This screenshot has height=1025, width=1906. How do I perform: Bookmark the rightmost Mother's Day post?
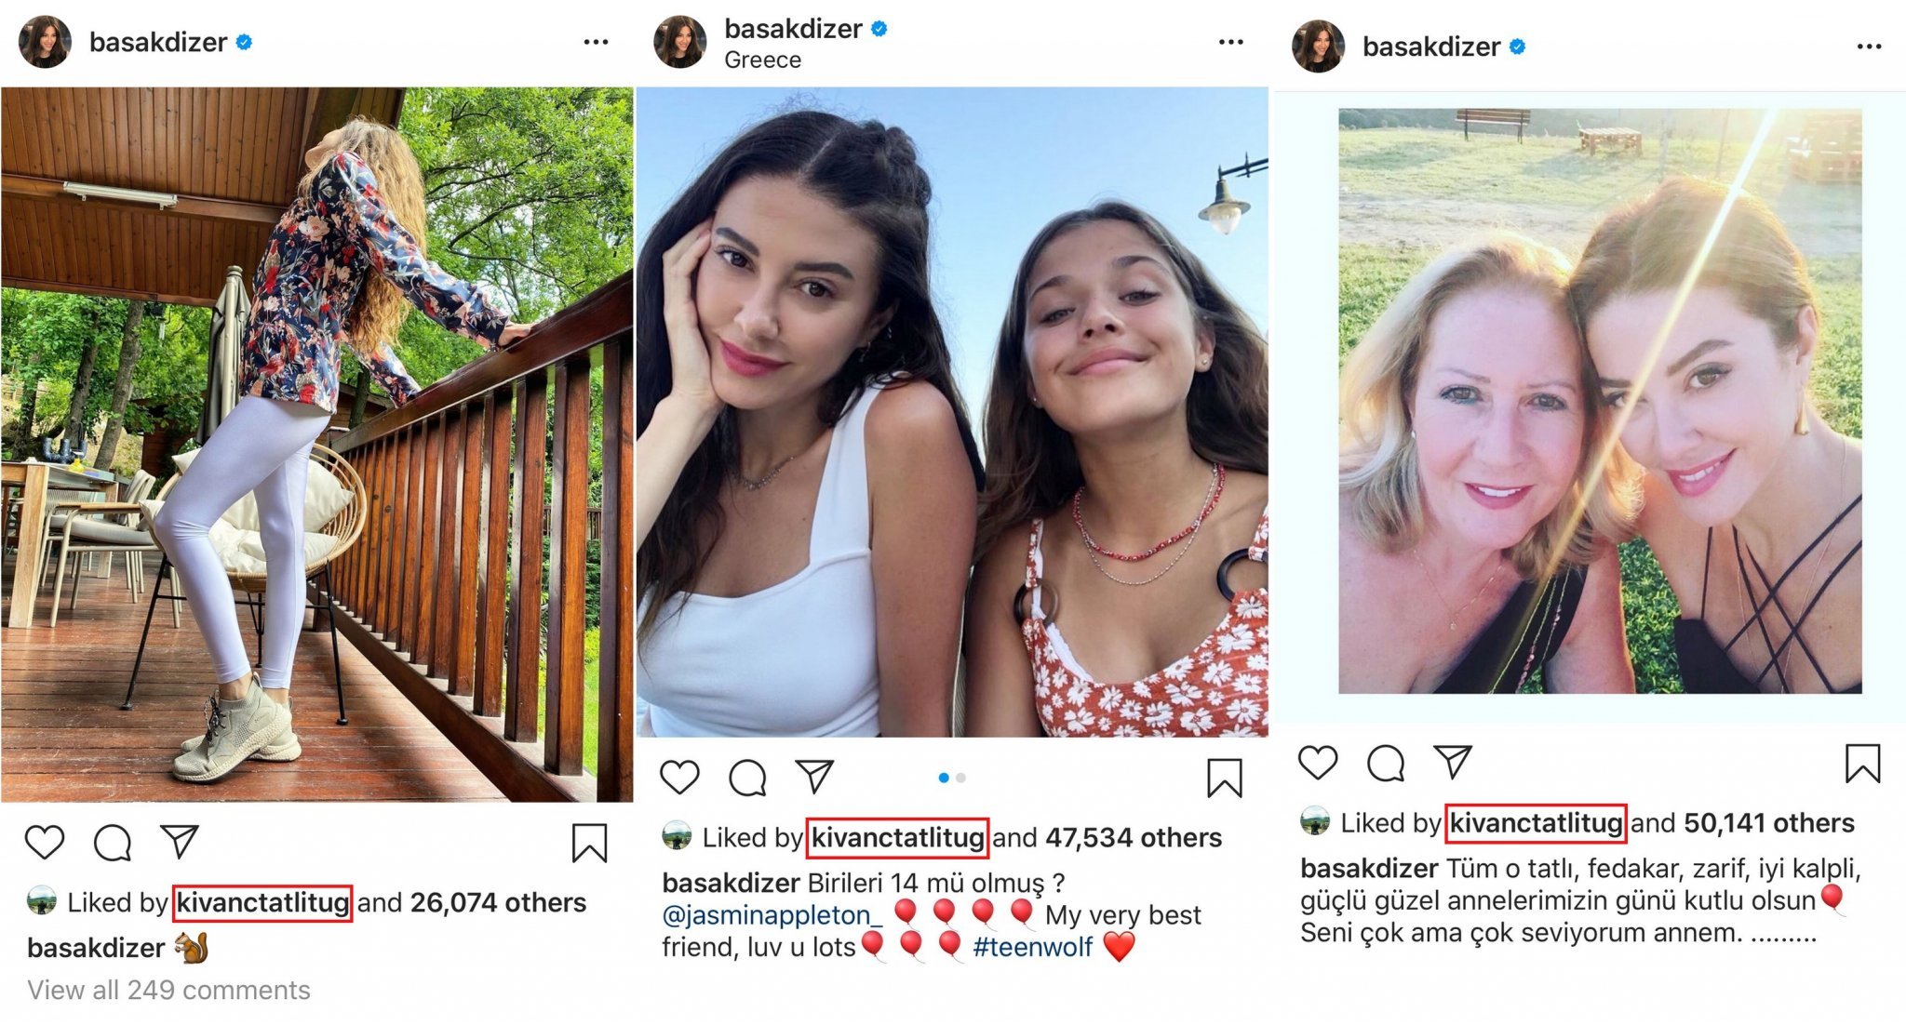click(1862, 763)
